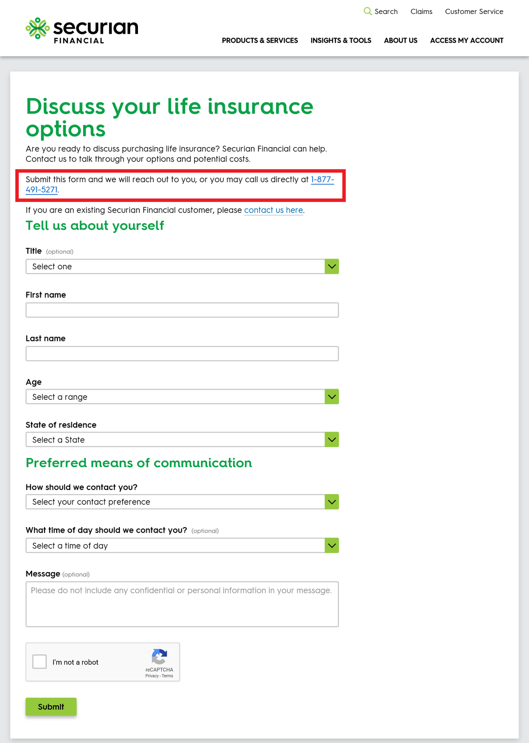
Task: Click the magnifying glass search icon
Action: coord(367,11)
